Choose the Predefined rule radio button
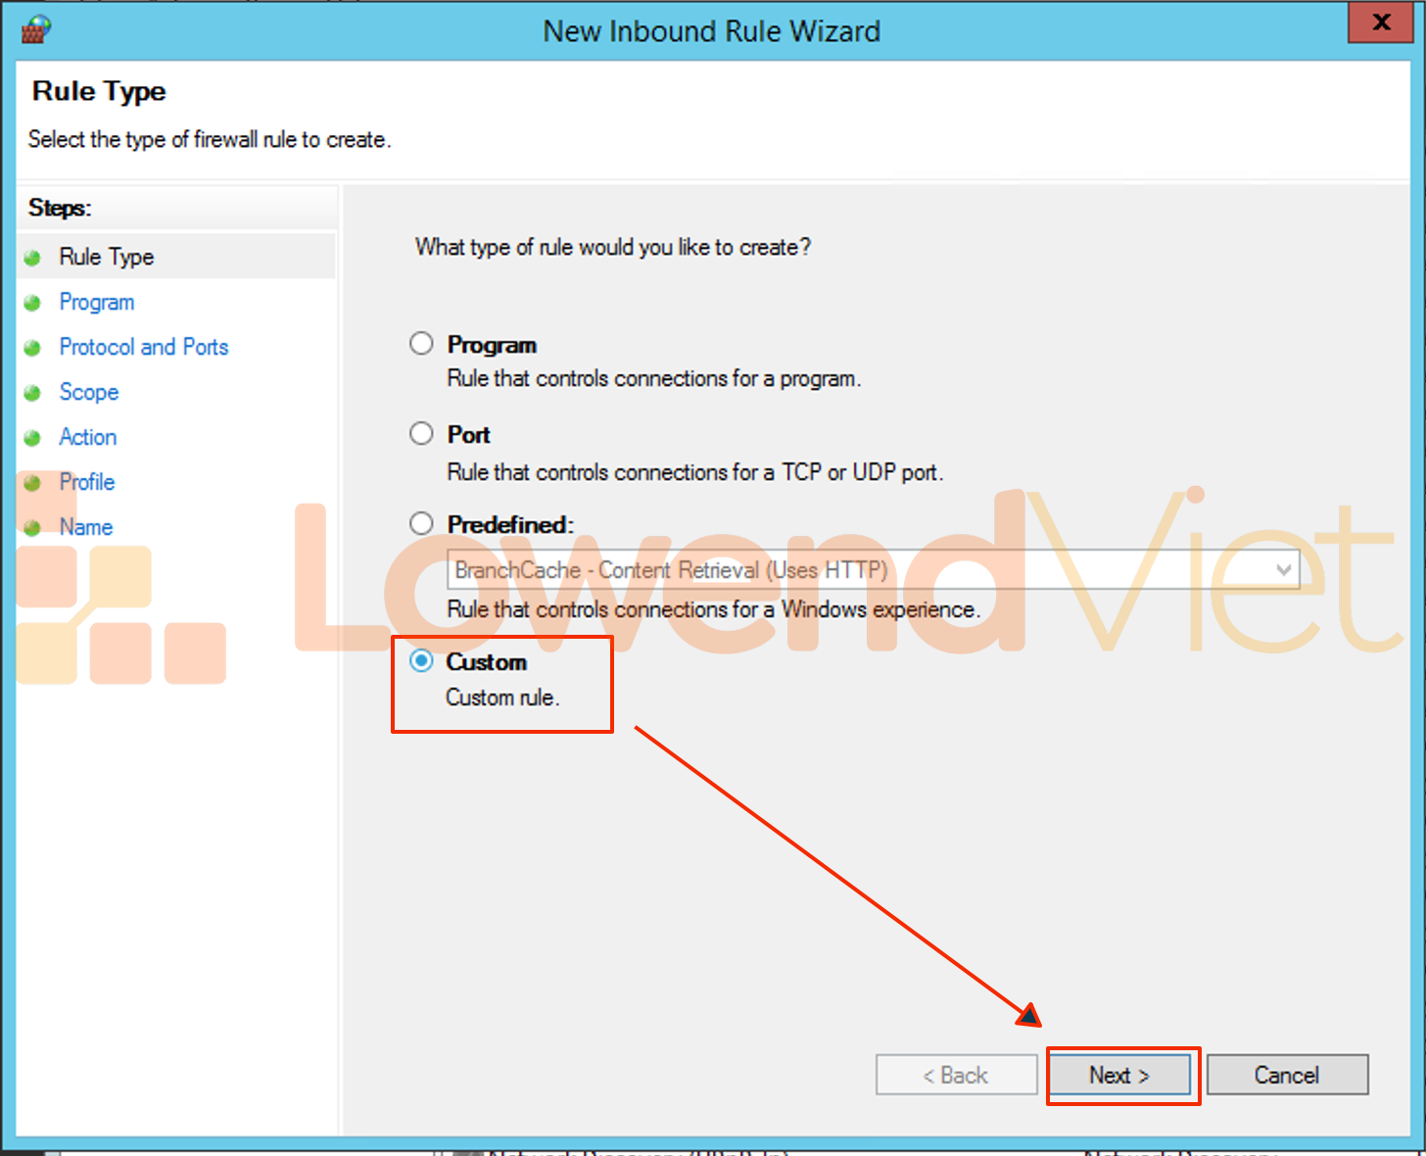The width and height of the screenshot is (1426, 1156). click(x=421, y=524)
